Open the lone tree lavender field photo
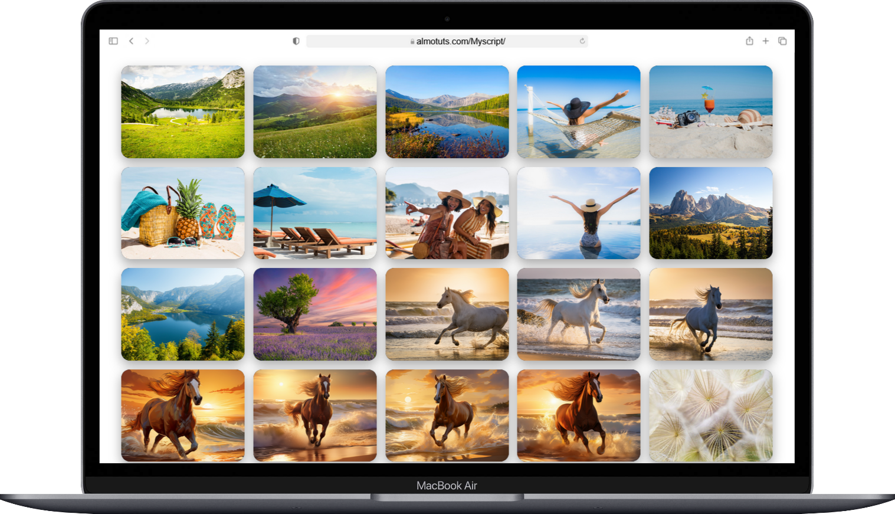 [315, 315]
